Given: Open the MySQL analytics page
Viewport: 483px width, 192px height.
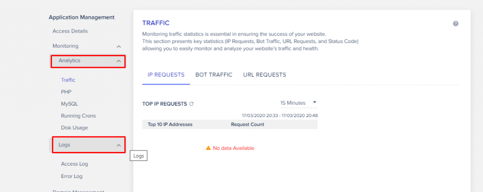Looking at the screenshot, I should pyautogui.click(x=69, y=104).
